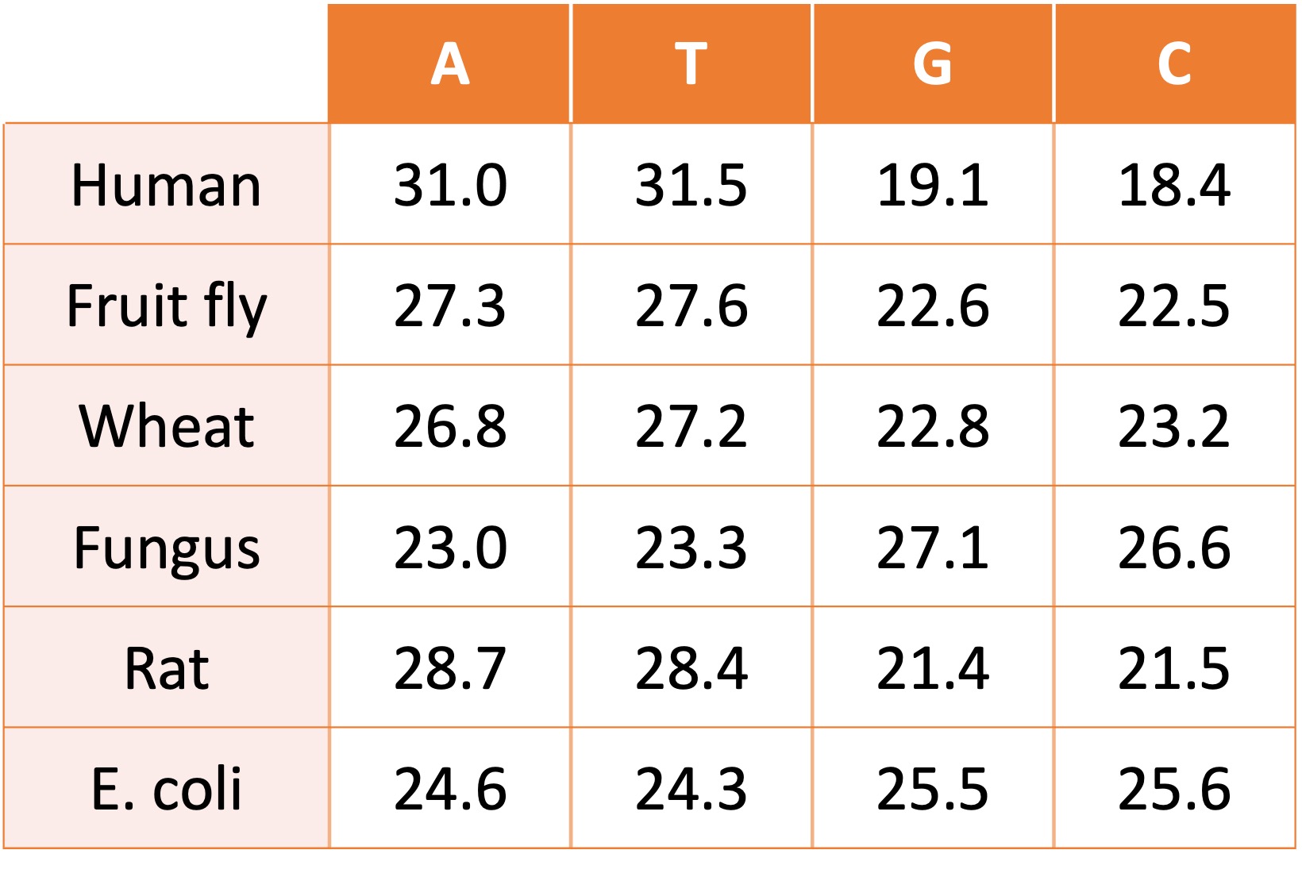The image size is (1302, 873).
Task: Click the Wheat row label
Action: click(x=167, y=426)
